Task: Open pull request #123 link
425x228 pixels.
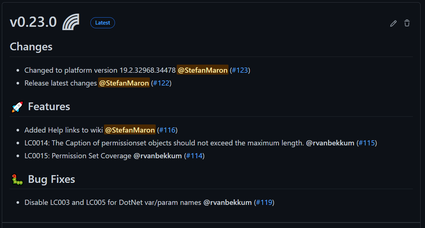Action: pyautogui.click(x=240, y=70)
